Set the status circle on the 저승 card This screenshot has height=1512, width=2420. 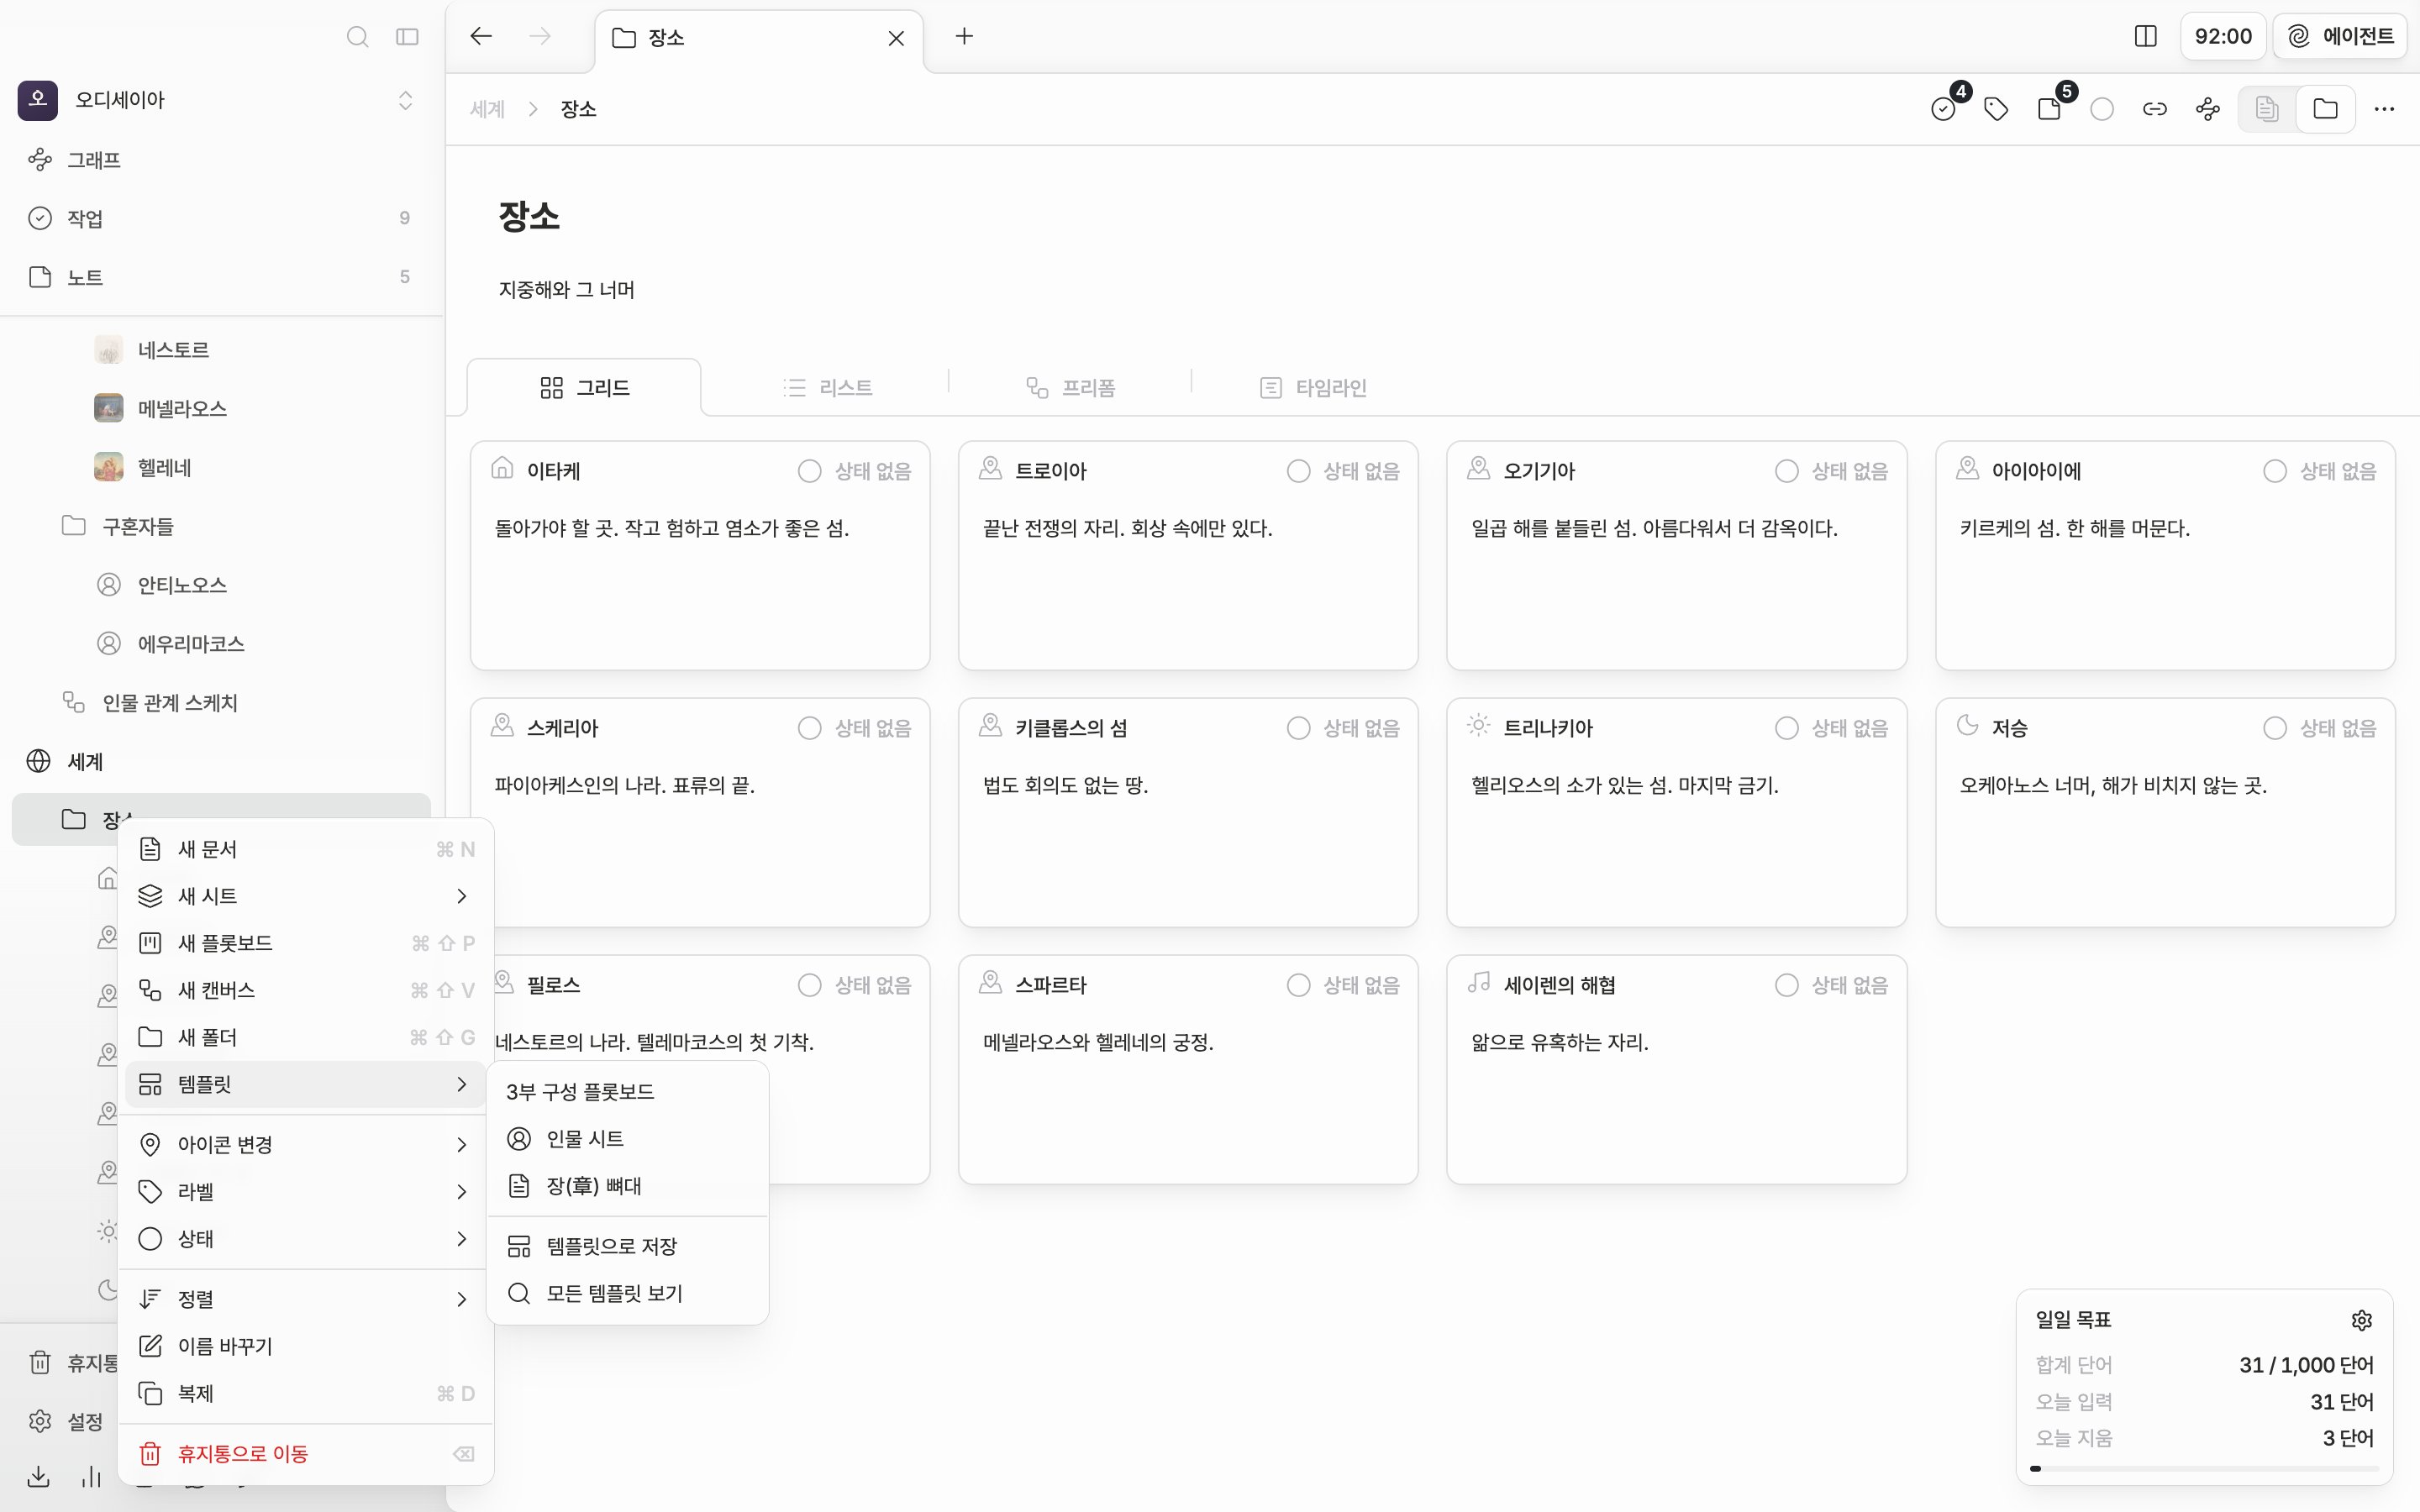click(x=2274, y=728)
